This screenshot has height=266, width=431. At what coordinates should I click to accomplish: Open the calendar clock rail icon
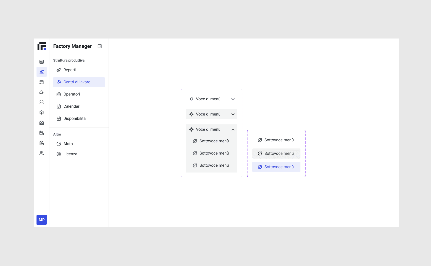pyautogui.click(x=42, y=133)
